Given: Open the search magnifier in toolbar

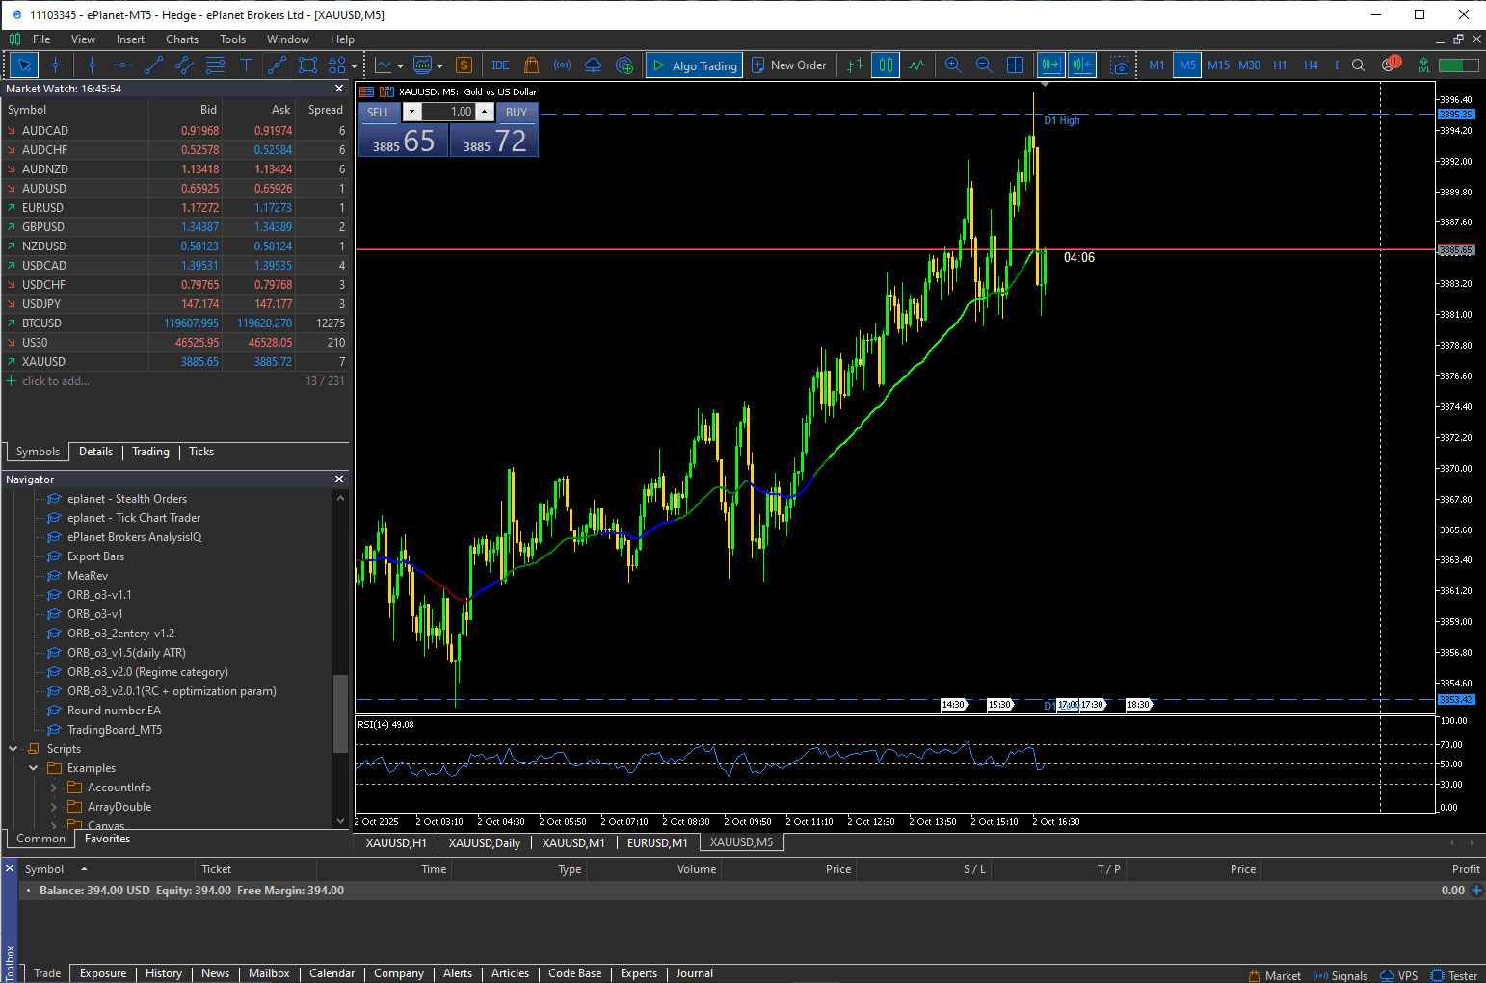Looking at the screenshot, I should 1358,65.
